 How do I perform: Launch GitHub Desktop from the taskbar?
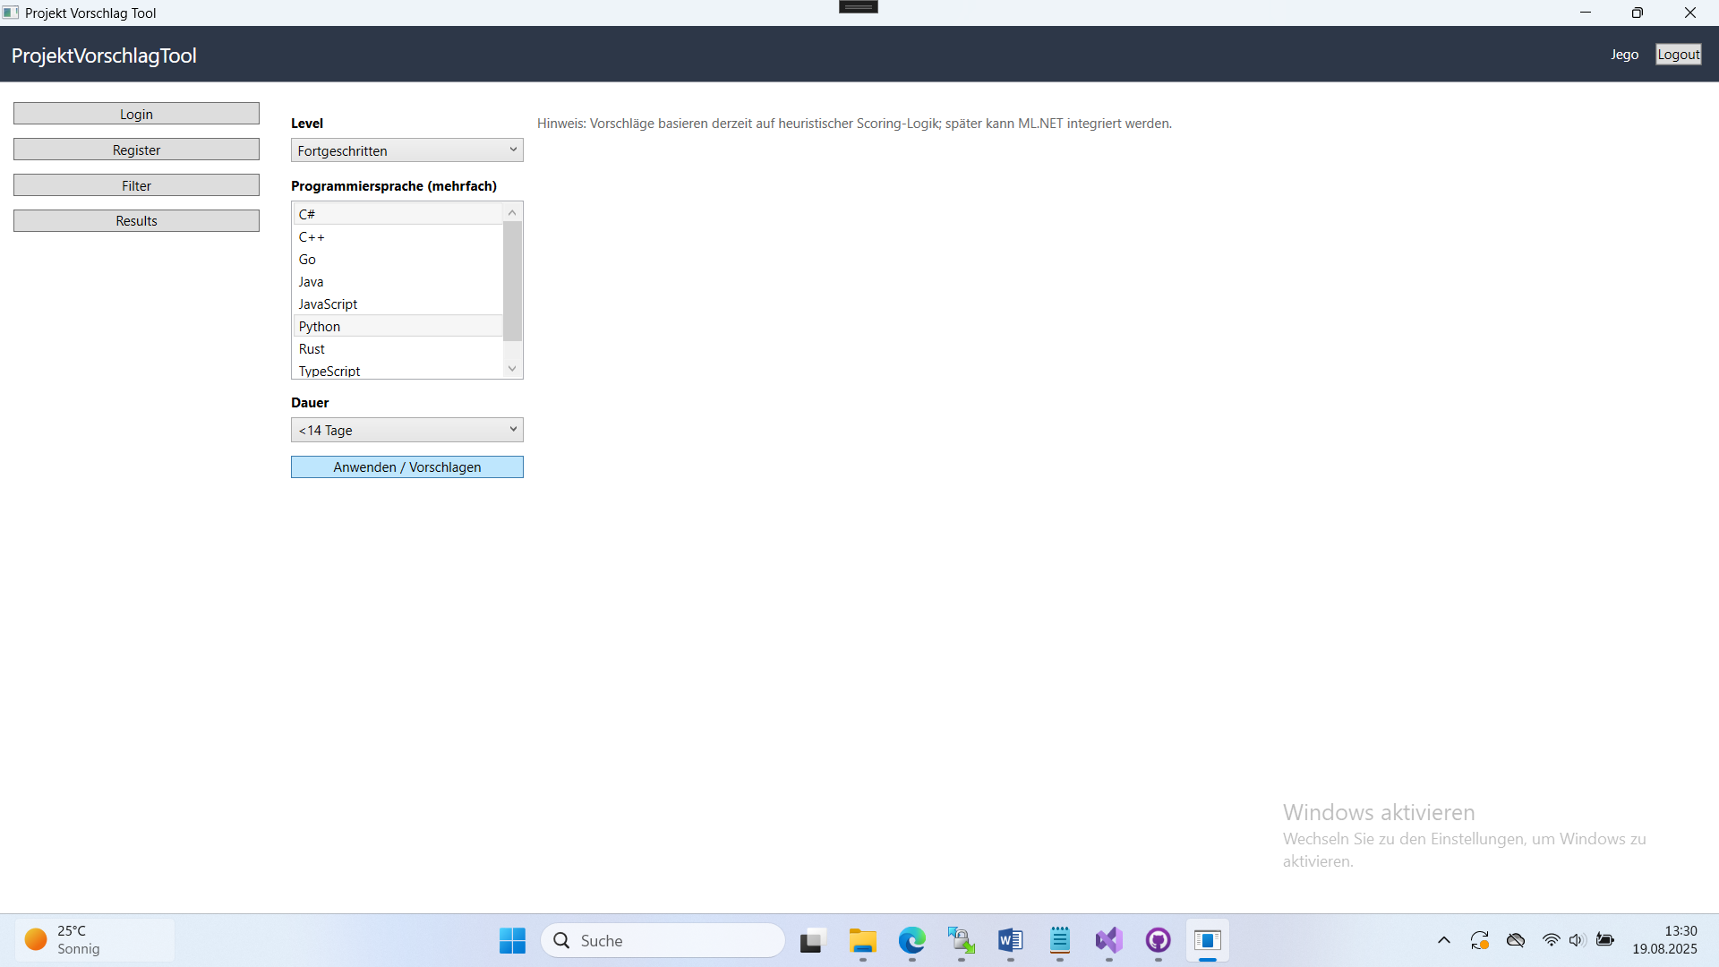[x=1157, y=941]
